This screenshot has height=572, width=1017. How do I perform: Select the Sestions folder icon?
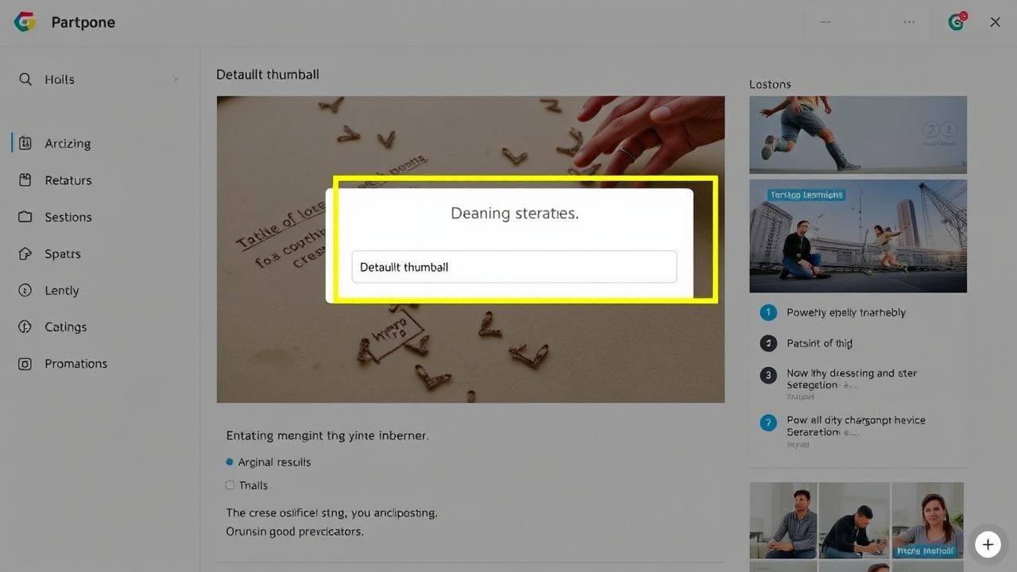pyautogui.click(x=25, y=217)
